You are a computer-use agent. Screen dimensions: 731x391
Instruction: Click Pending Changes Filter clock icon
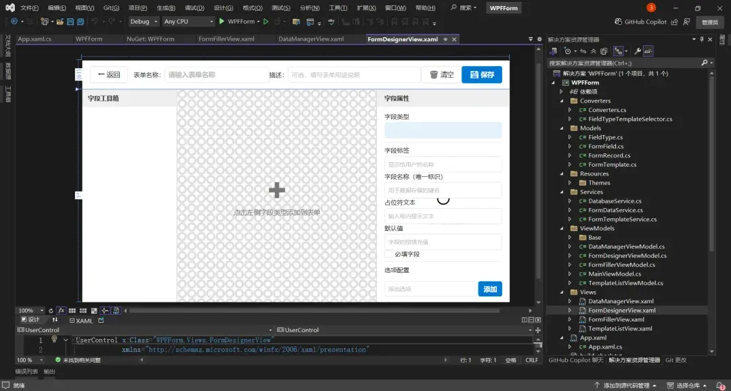click(x=567, y=51)
